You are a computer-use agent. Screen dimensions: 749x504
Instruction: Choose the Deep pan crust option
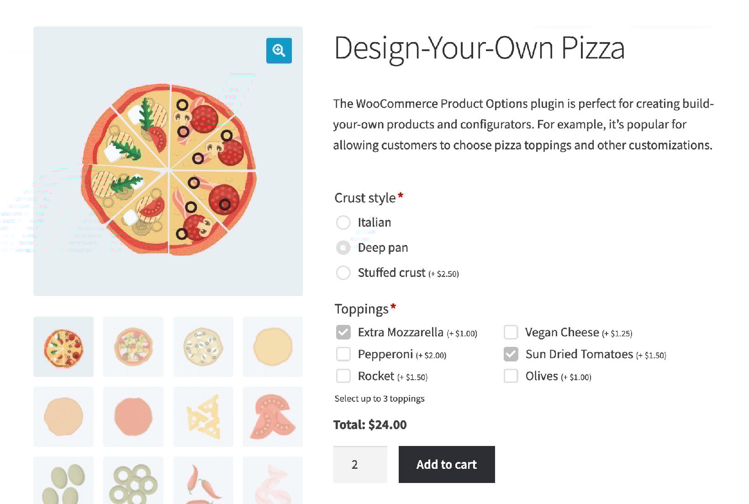(x=343, y=248)
